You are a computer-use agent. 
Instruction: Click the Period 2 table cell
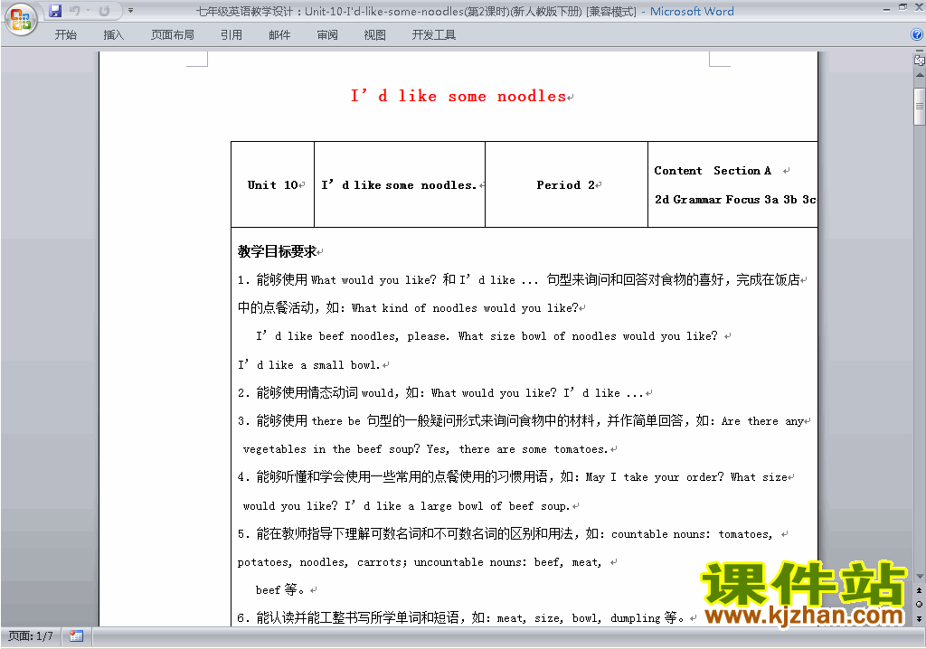click(566, 184)
